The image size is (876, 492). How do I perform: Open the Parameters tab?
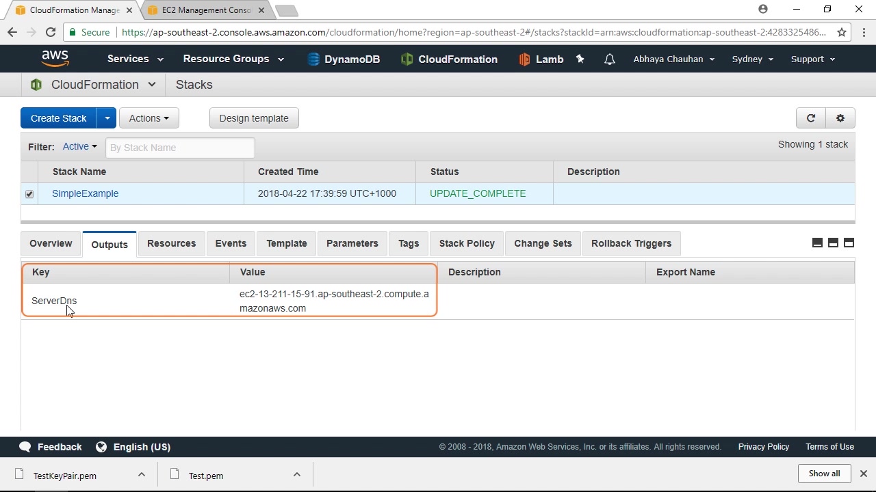(352, 243)
